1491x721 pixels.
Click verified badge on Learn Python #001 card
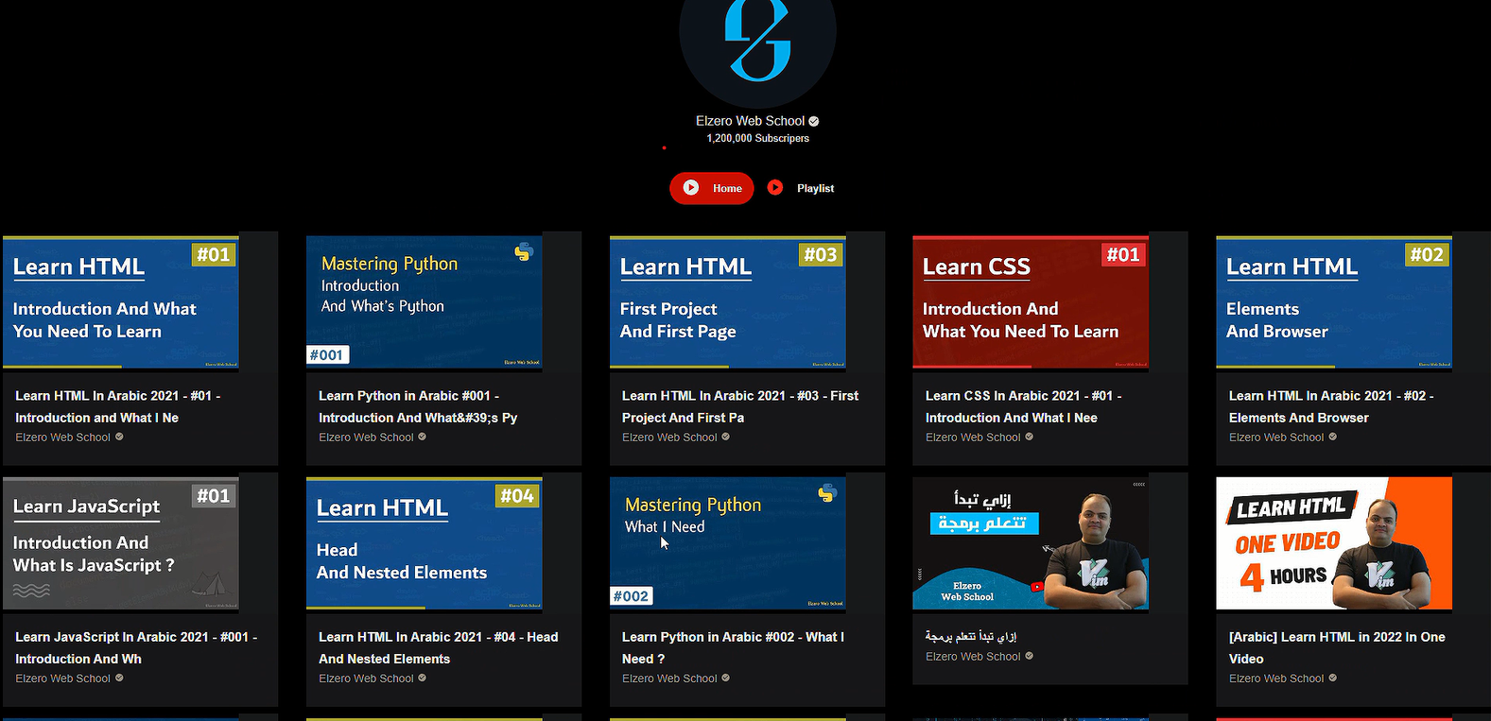(423, 437)
